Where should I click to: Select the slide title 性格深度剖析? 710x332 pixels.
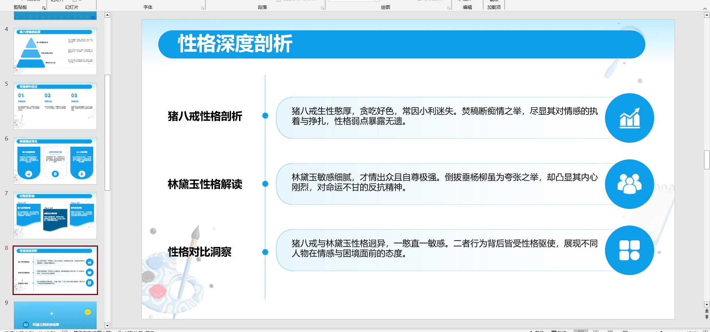click(x=235, y=44)
